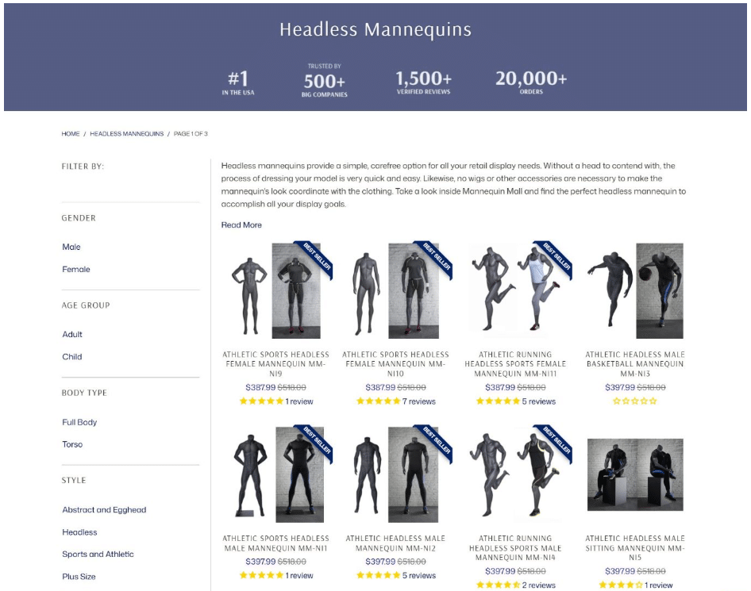
Task: Select Abstract and Egghead style filter
Action: coord(104,510)
